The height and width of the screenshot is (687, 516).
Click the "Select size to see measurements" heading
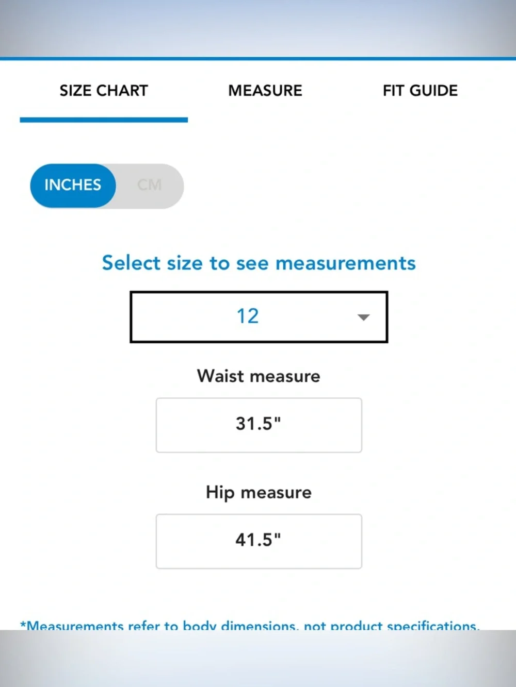click(259, 263)
